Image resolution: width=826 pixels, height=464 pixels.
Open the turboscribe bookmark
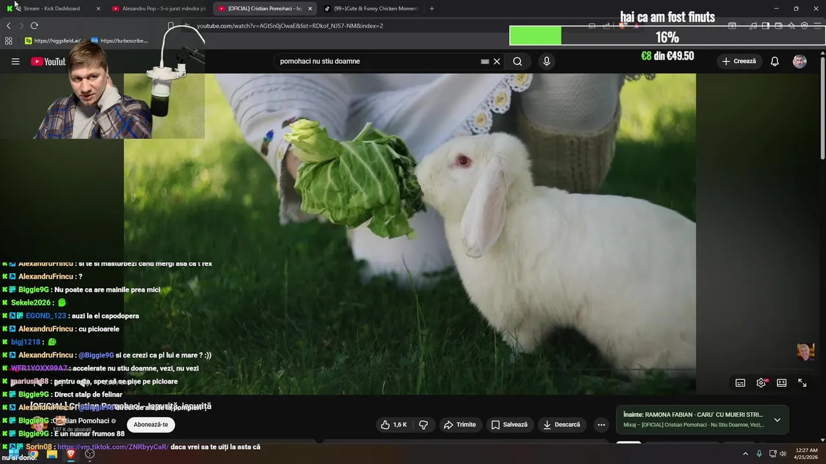tap(120, 41)
